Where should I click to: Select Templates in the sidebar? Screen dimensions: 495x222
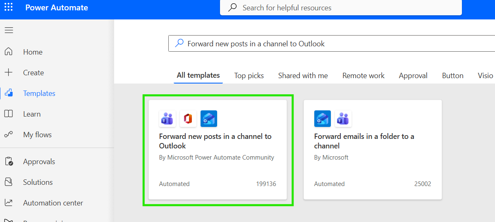(39, 93)
